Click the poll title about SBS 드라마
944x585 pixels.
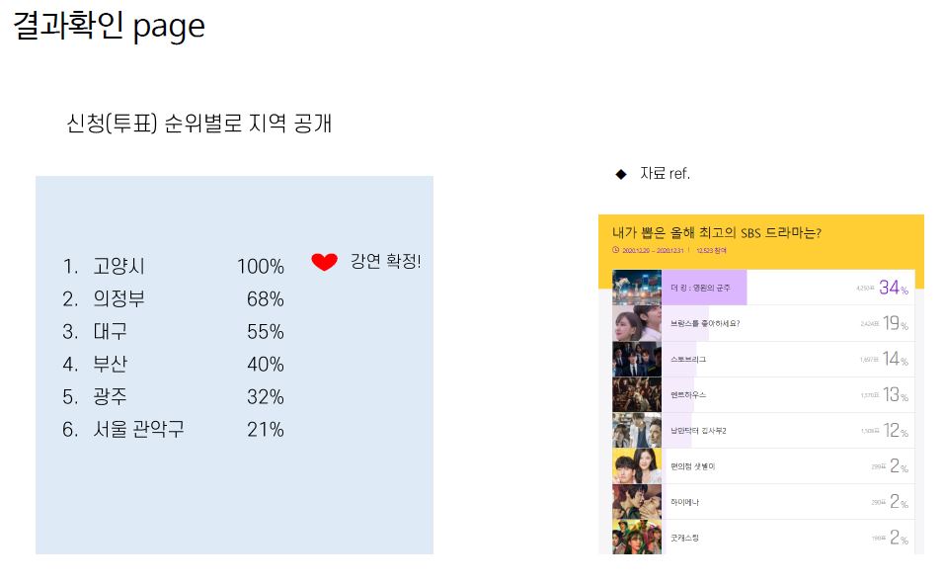point(717,232)
